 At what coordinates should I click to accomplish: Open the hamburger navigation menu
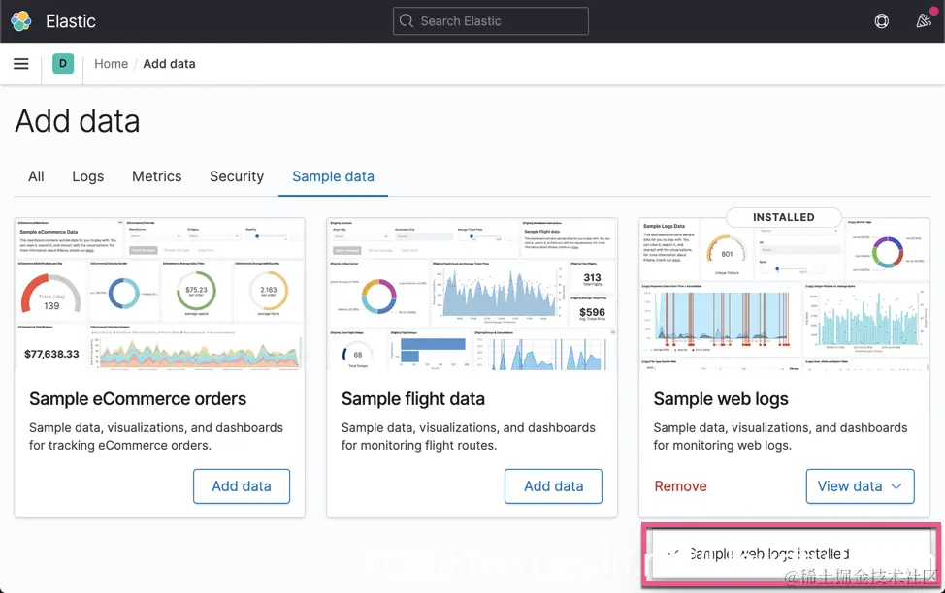coord(21,64)
